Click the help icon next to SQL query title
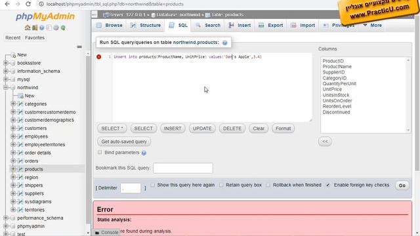 224,43
